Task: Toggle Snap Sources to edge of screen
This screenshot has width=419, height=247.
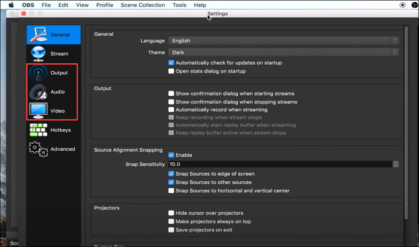Action: [x=171, y=174]
